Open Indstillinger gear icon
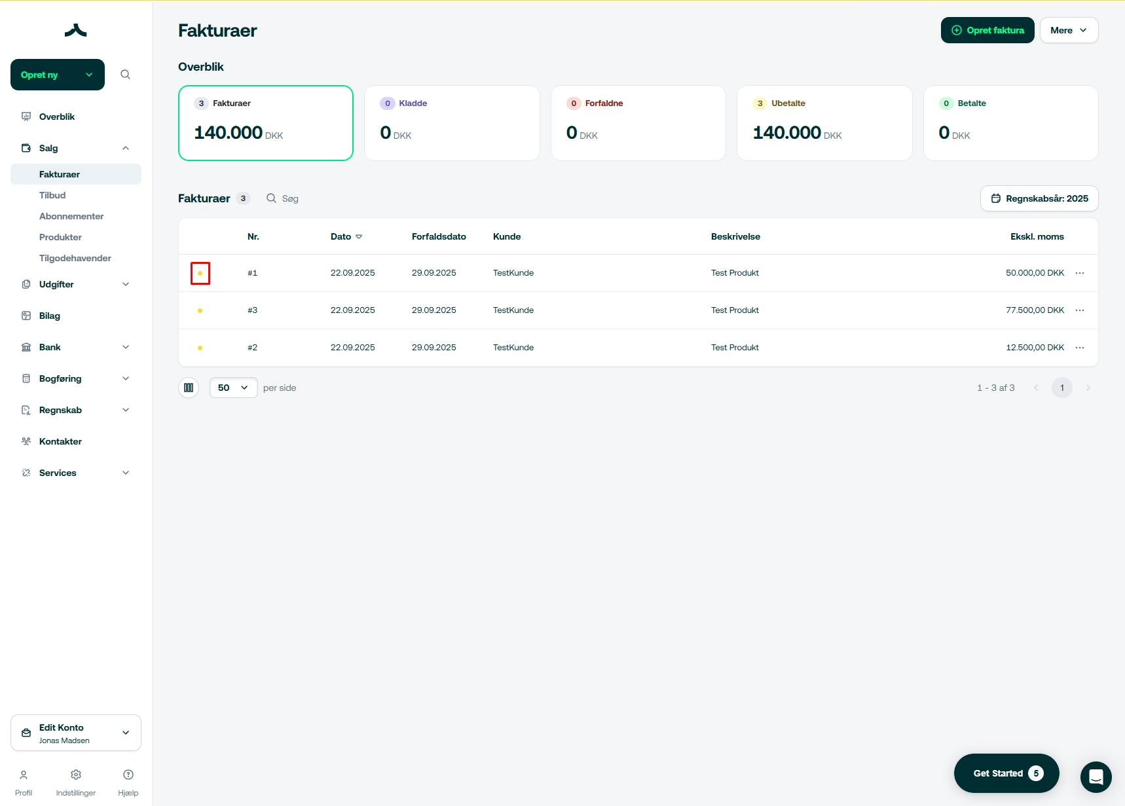 click(x=76, y=775)
